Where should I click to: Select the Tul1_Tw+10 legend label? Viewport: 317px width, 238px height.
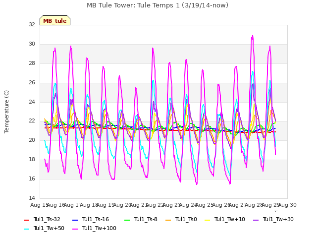coord(230,219)
